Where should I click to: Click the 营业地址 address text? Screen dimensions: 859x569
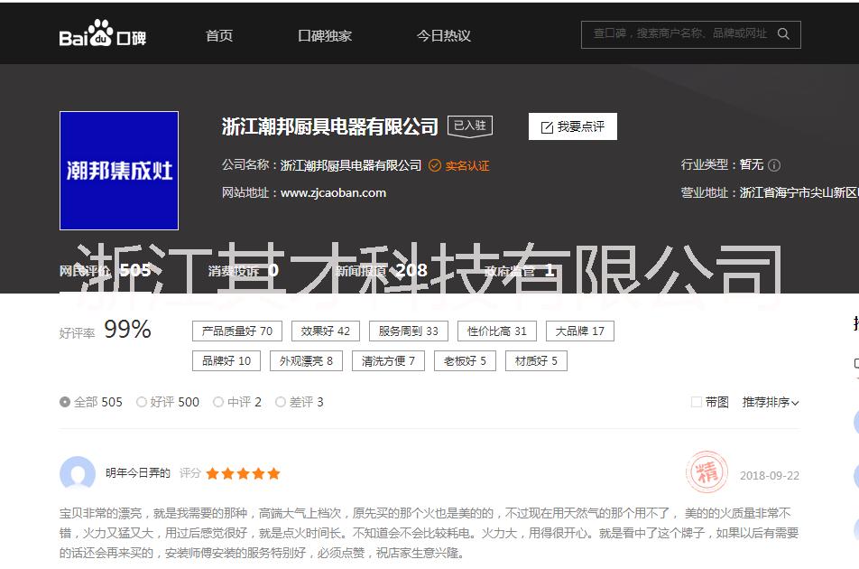(x=770, y=193)
